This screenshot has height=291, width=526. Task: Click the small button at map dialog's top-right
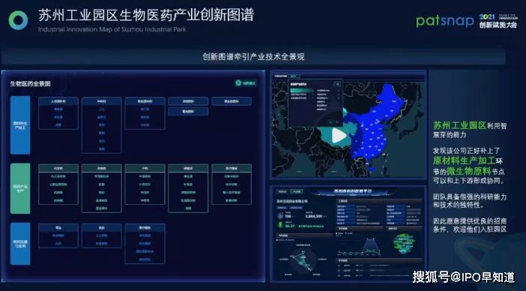click(x=336, y=84)
